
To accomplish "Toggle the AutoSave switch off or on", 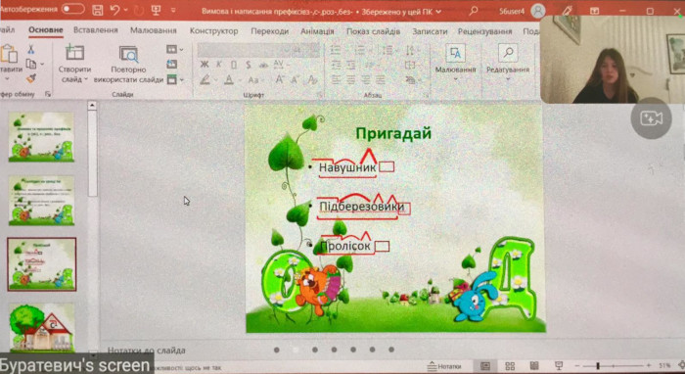I will coord(73,9).
